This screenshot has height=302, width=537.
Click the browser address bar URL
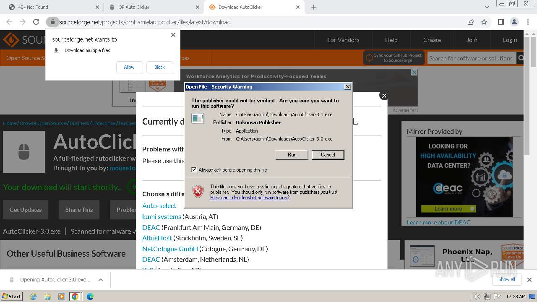(x=145, y=22)
